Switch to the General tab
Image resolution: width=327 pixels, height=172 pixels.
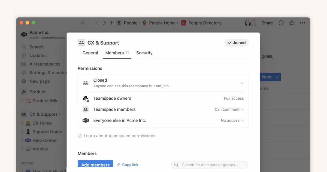(x=90, y=53)
